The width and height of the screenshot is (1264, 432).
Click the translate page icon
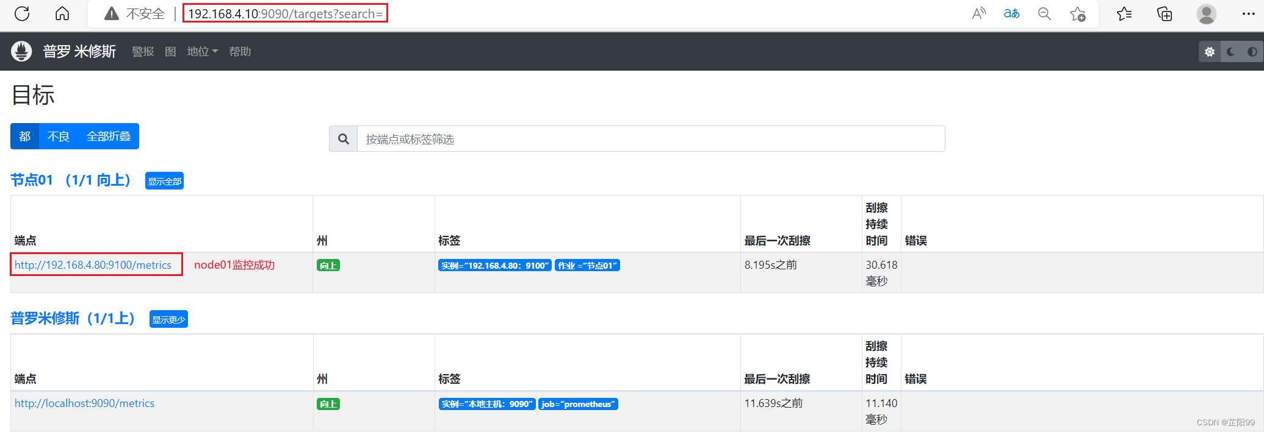pyautogui.click(x=1011, y=13)
